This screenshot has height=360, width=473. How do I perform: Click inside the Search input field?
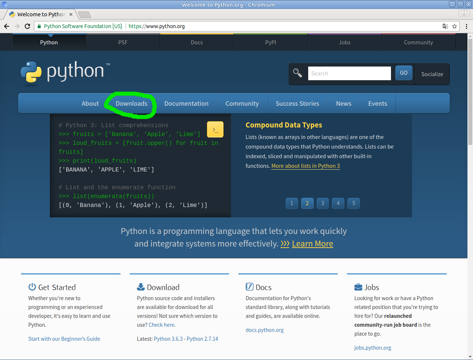(349, 73)
